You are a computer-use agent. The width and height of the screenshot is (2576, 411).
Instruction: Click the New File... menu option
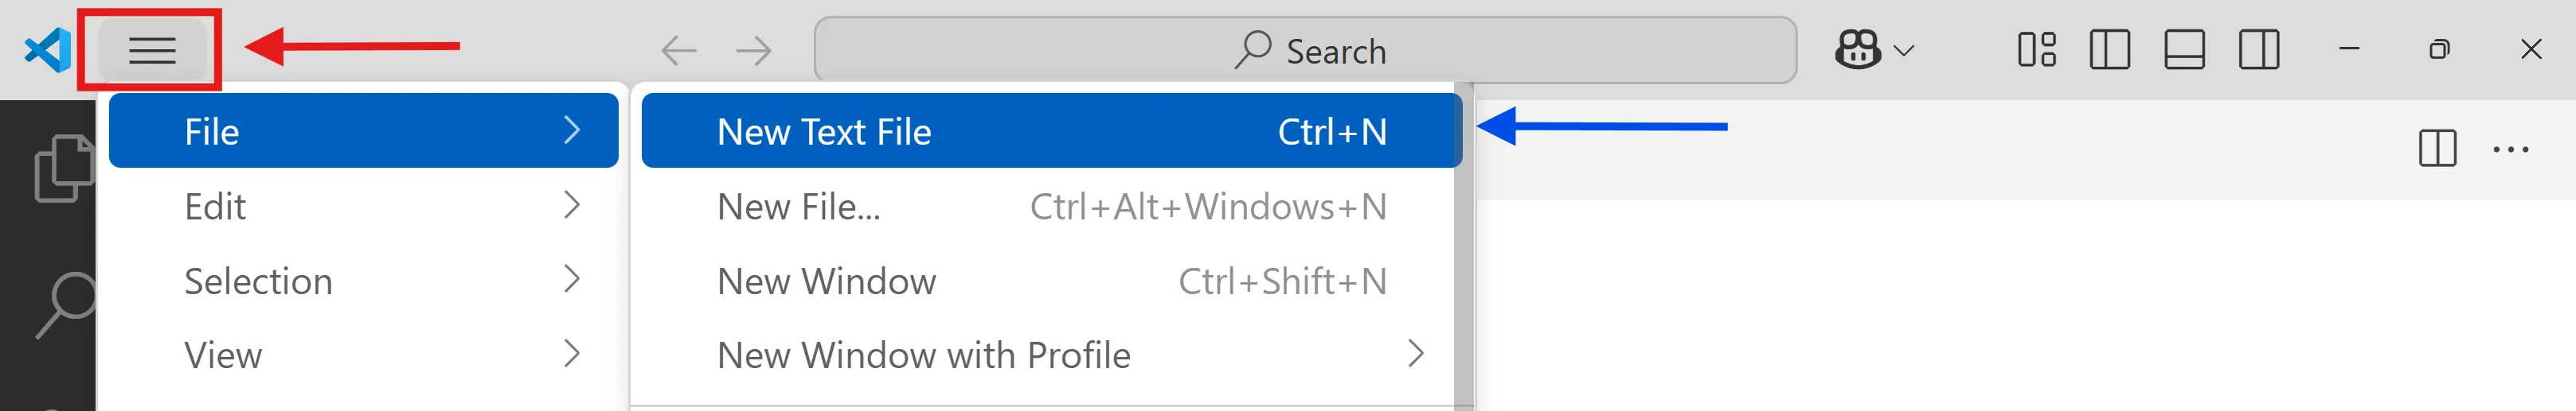1050,207
